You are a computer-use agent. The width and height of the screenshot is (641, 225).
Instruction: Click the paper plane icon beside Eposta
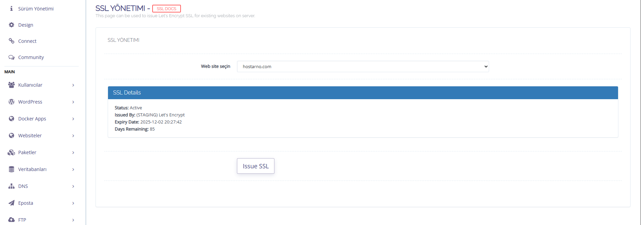tap(11, 203)
